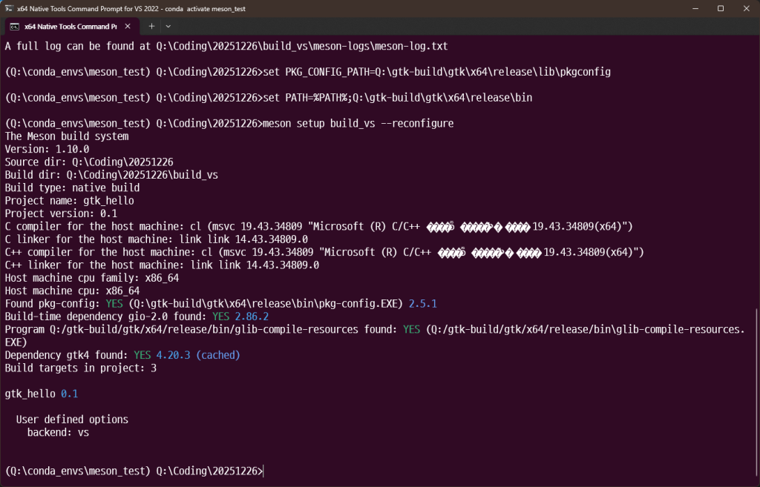The height and width of the screenshot is (487, 760).
Task: Close the terminal window
Action: 746,8
